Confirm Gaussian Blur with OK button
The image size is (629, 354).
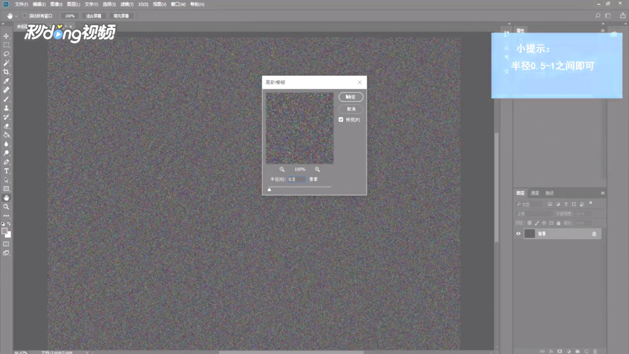pos(351,97)
